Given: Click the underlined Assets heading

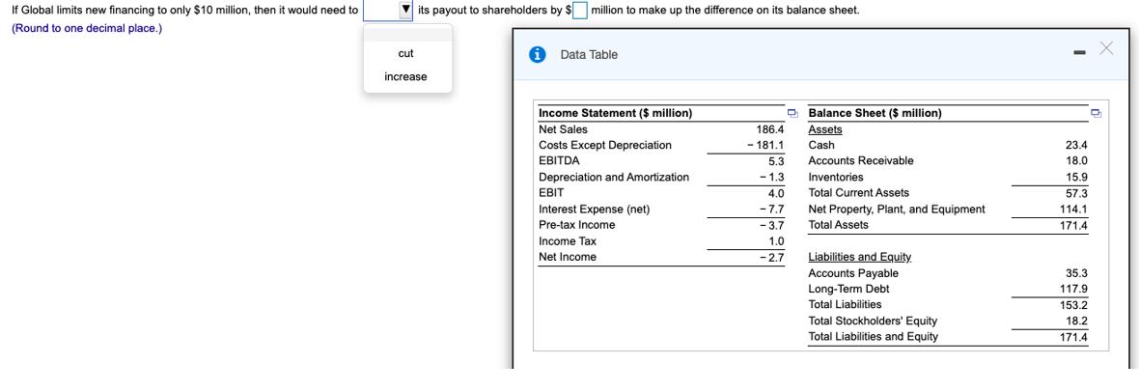Looking at the screenshot, I should click(x=825, y=129).
